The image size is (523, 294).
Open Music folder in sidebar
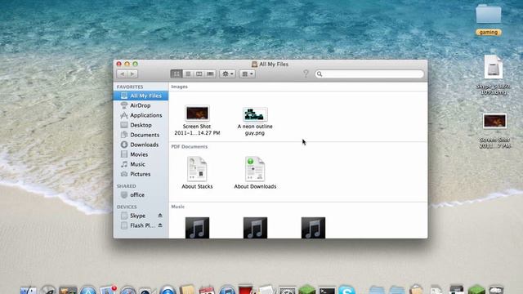point(141,164)
